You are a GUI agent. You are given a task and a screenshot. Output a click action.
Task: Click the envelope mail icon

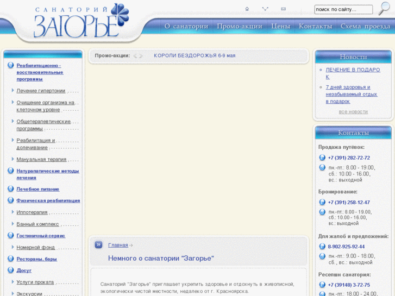284,9
